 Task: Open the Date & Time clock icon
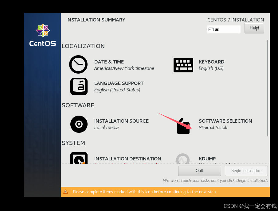(78, 64)
